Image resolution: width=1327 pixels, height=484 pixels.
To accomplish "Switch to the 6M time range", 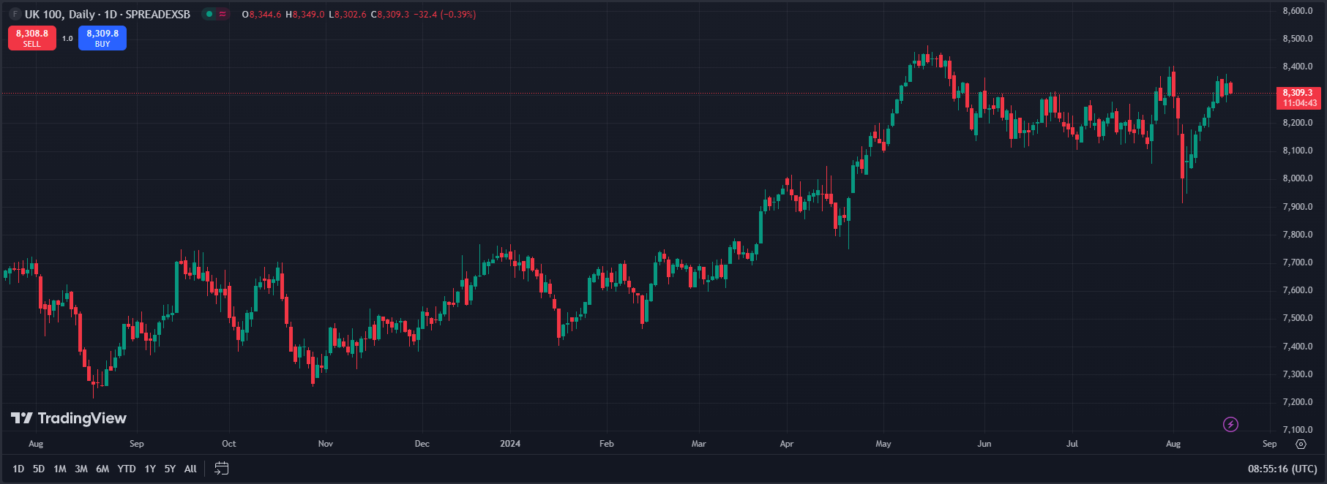I will (x=102, y=469).
